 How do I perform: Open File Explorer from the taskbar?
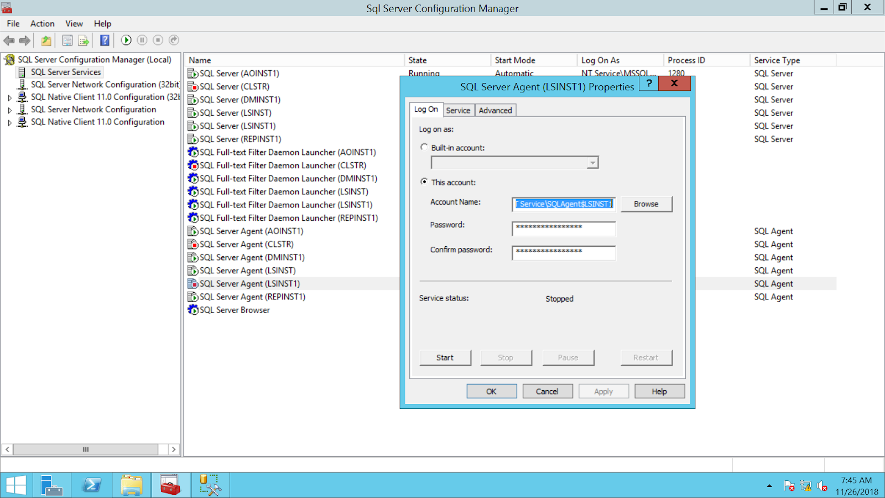click(131, 485)
